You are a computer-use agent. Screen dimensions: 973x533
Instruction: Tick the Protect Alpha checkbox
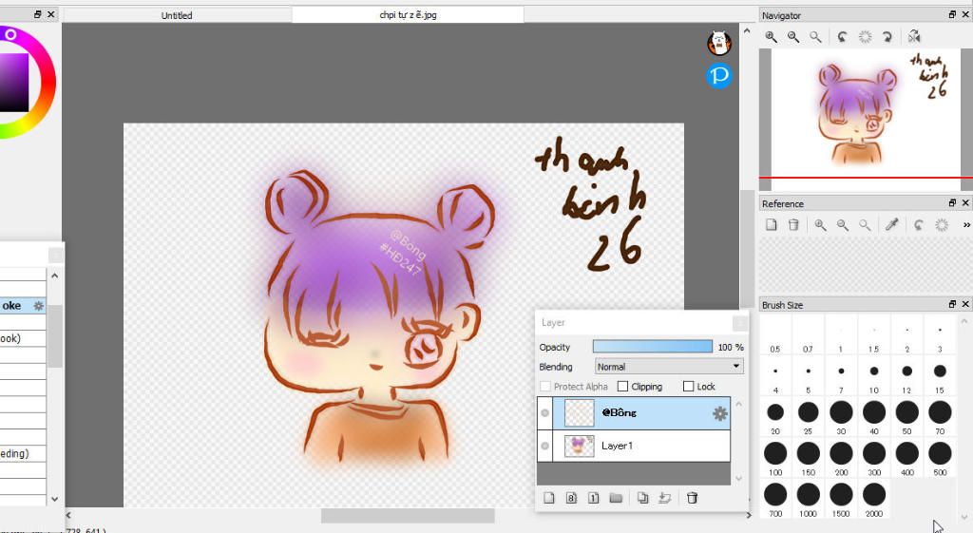pyautogui.click(x=544, y=387)
